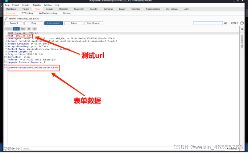Image resolution: width=248 pixels, height=153 pixels.
Task: Click the HTTP/1 protocol label
Action: click(235, 23)
